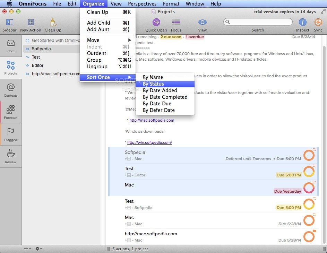Open the Help menu
Image resolution: width=327 pixels, height=253 pixels.
216,4
